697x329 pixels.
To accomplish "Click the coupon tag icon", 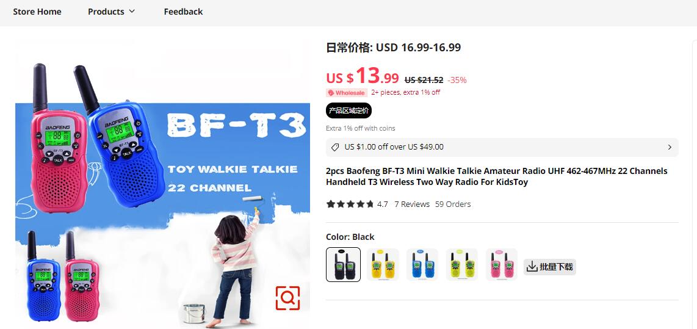I will [335, 147].
